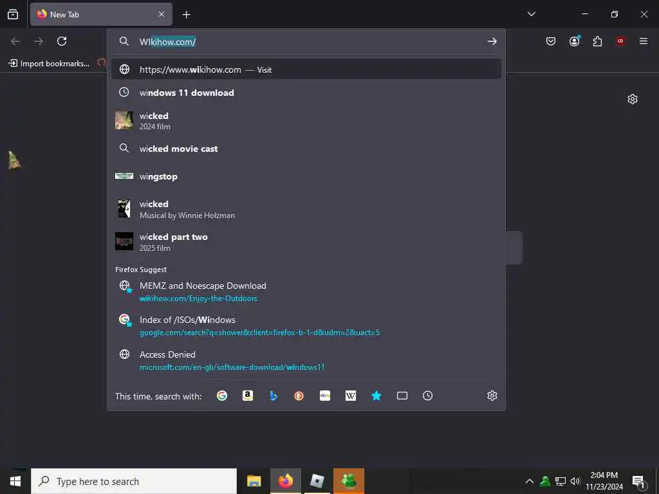The height and width of the screenshot is (494, 659).
Task: Search this time with Amazon
Action: pyautogui.click(x=248, y=396)
